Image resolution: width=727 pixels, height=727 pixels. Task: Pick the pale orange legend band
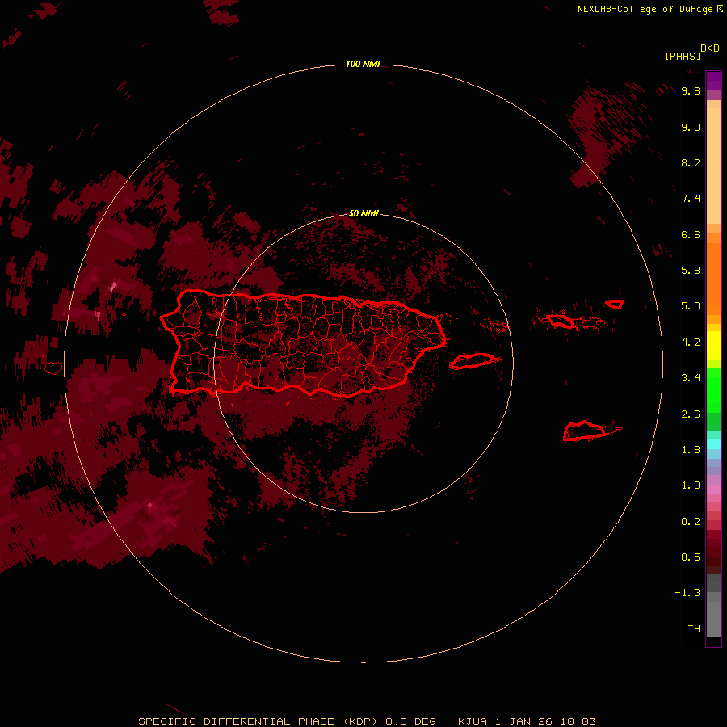coord(713,165)
